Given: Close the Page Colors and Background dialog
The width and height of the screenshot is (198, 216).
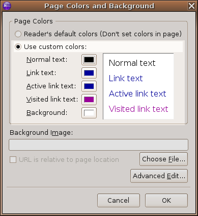Looking at the screenshot, I should click(x=191, y=6).
